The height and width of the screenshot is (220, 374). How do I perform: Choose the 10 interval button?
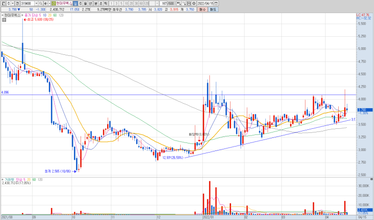[x=126, y=4]
